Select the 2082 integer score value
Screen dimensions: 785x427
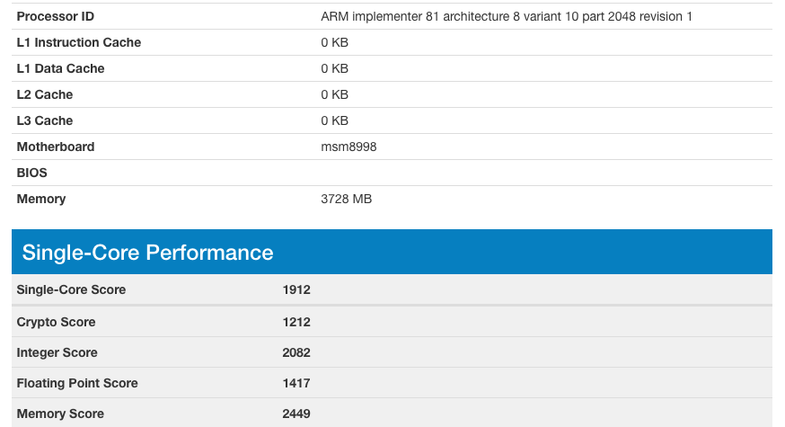(x=296, y=352)
